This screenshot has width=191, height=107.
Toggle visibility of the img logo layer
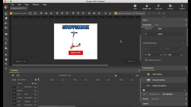point(13,94)
